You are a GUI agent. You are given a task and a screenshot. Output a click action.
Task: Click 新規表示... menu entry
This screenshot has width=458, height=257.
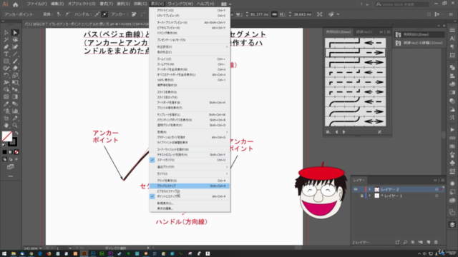189,203
